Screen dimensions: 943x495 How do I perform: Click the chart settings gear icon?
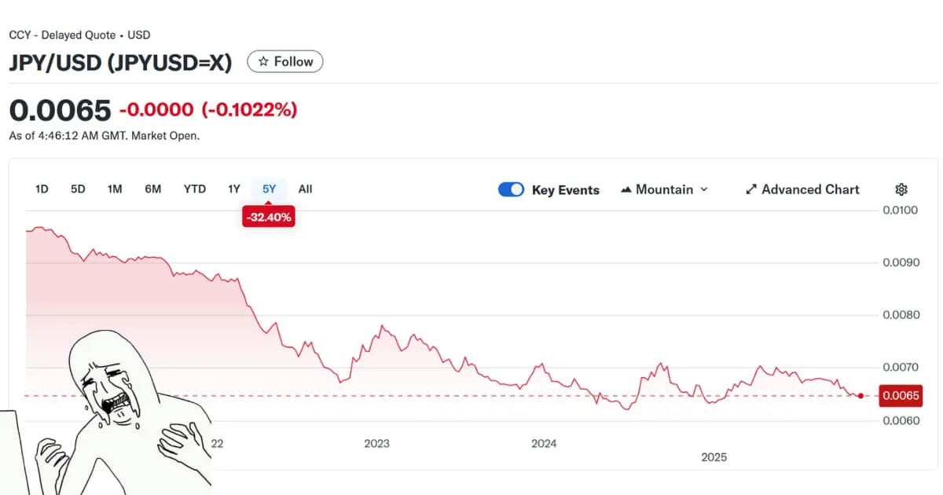click(901, 189)
